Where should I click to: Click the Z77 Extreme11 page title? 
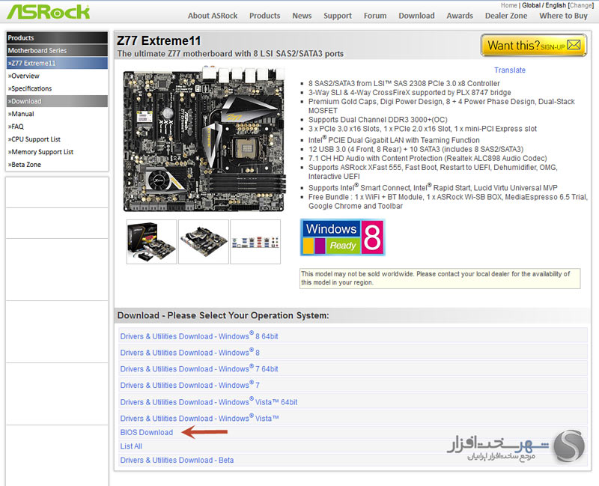(x=159, y=40)
